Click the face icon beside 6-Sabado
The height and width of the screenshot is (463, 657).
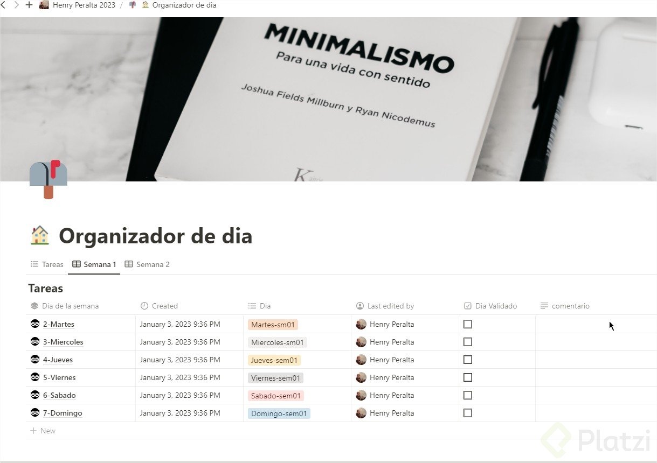point(35,395)
